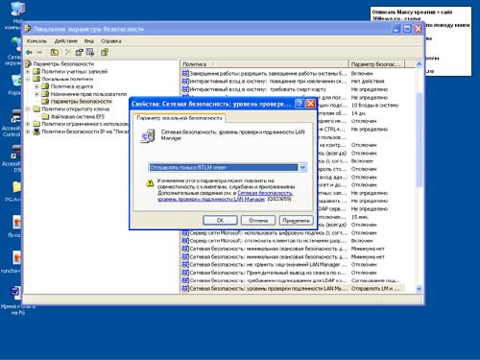The width and height of the screenshot is (480, 360).
Task: Click the yellow warning icon in the dialog
Action: (x=150, y=183)
